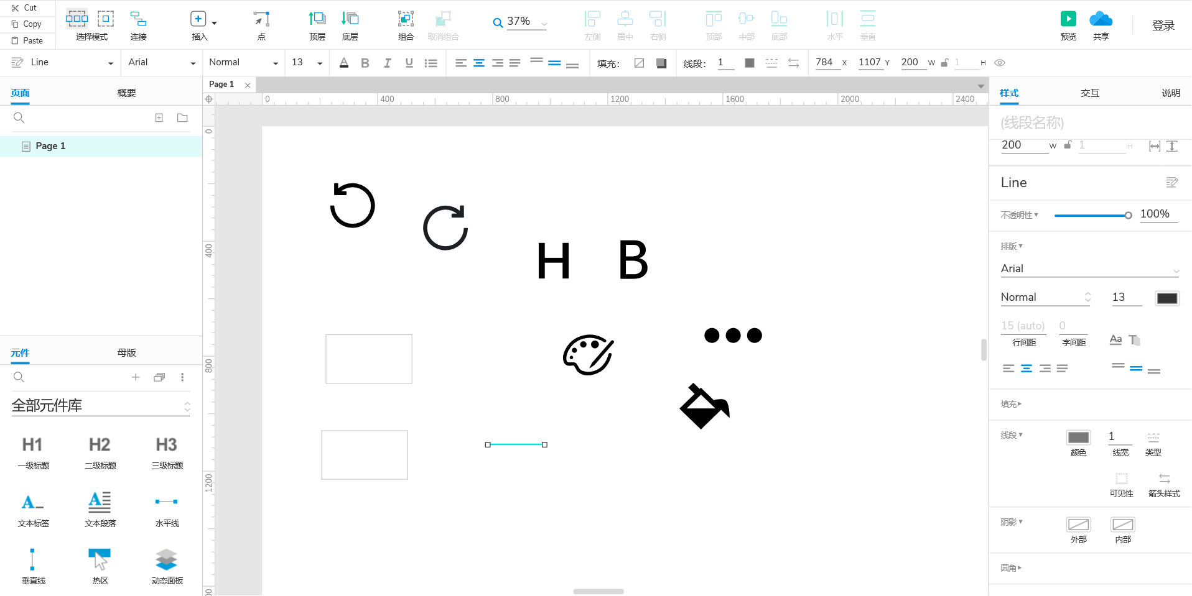Send selection to 底层 back

pyautogui.click(x=350, y=25)
